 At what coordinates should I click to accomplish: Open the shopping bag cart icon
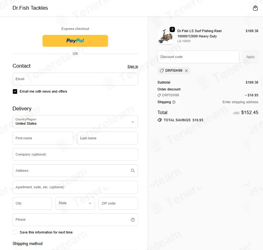255,8
